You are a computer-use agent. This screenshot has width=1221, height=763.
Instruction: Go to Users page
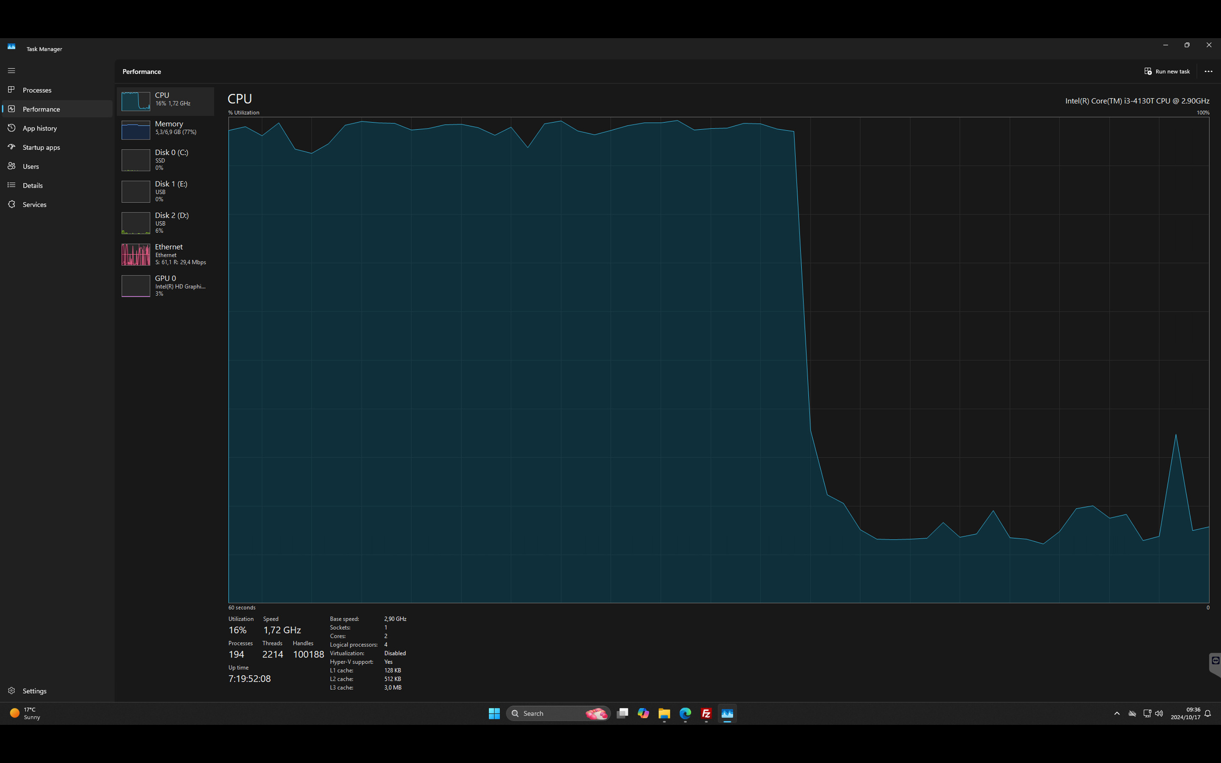[57, 166]
